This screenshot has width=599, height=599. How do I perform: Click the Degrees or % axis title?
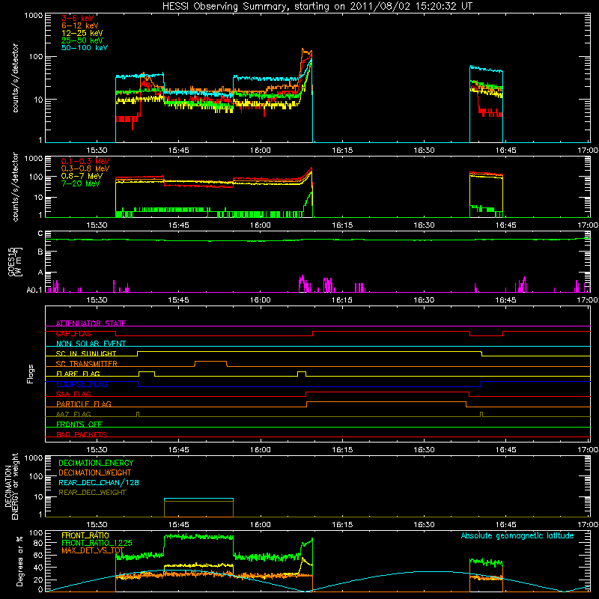(x=19, y=561)
